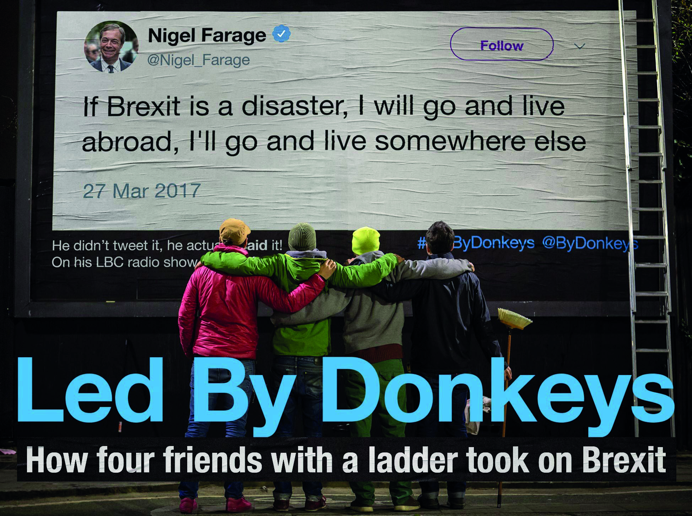Image resolution: width=692 pixels, height=516 pixels.
Task: Expand the chevron menu beside Follow
Action: point(580,46)
